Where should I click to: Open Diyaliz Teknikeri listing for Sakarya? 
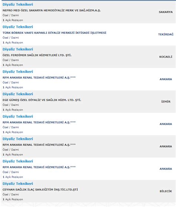coord(18,4)
